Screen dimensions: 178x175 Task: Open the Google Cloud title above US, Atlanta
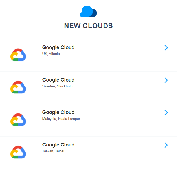[58, 47]
